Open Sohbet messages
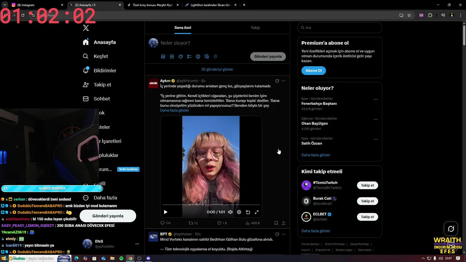The width and height of the screenshot is (466, 262). (96, 99)
